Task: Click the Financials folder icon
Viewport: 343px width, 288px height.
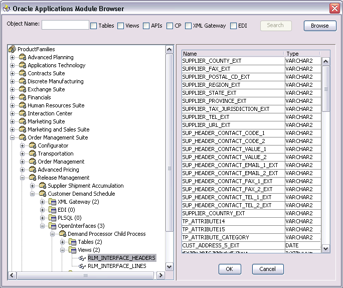Action: pyautogui.click(x=22, y=97)
